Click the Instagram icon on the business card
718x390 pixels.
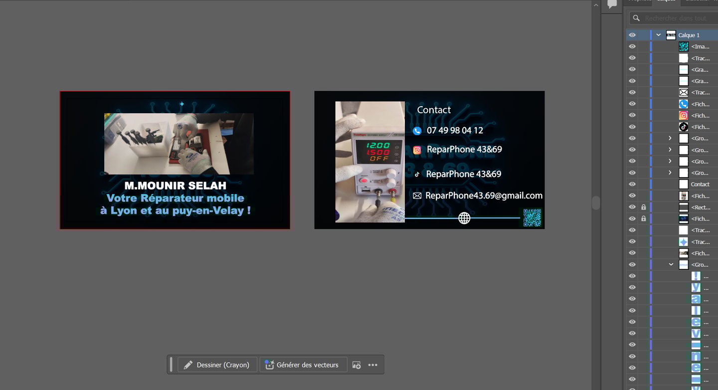417,150
